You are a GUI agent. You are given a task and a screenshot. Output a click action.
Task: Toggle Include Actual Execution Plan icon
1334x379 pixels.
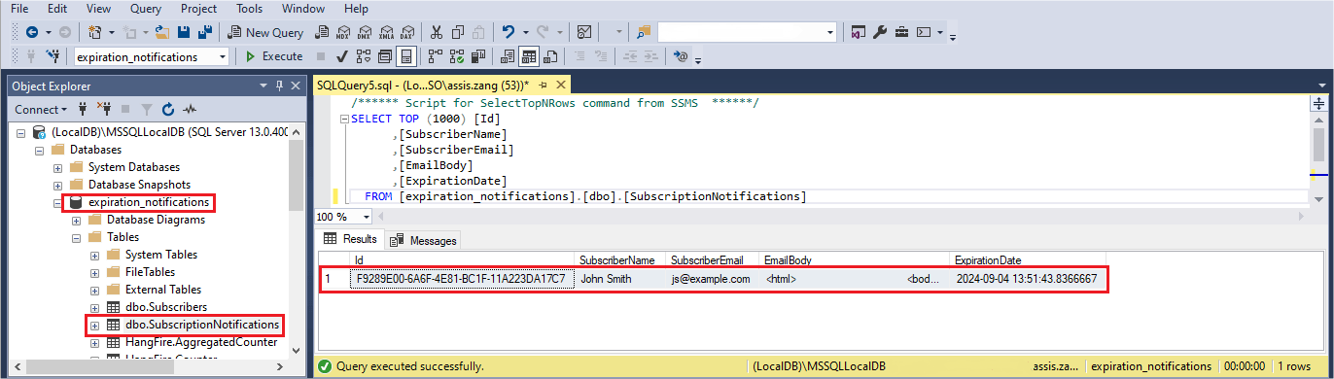tap(435, 56)
